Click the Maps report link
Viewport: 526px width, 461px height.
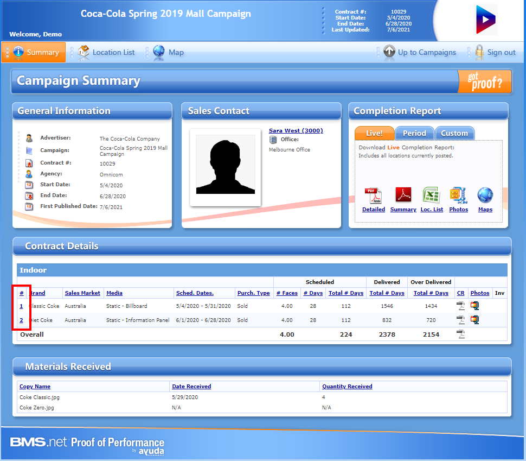(x=485, y=210)
